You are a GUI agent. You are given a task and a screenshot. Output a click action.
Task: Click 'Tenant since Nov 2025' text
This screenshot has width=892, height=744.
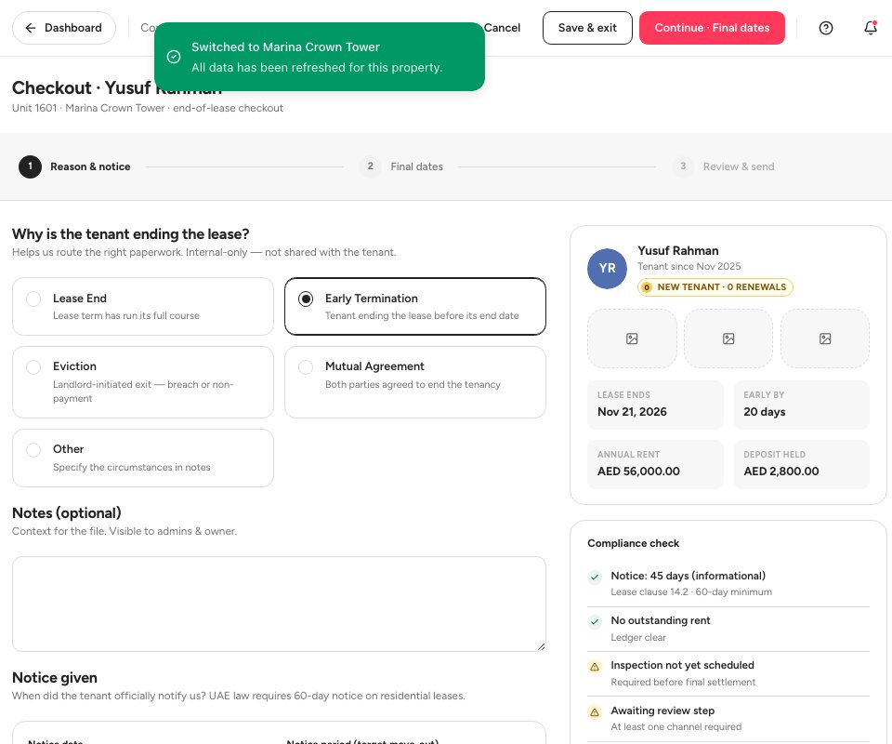click(x=689, y=266)
